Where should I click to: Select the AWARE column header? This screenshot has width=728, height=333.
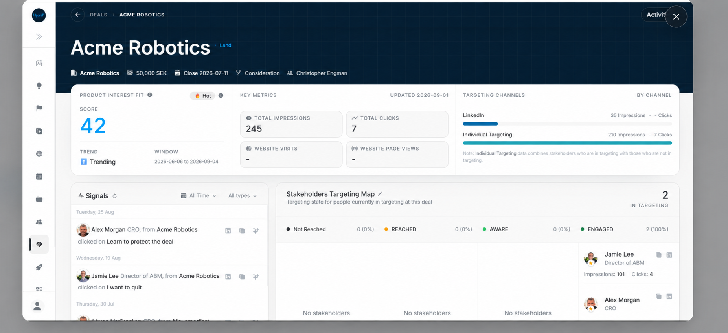click(526, 229)
